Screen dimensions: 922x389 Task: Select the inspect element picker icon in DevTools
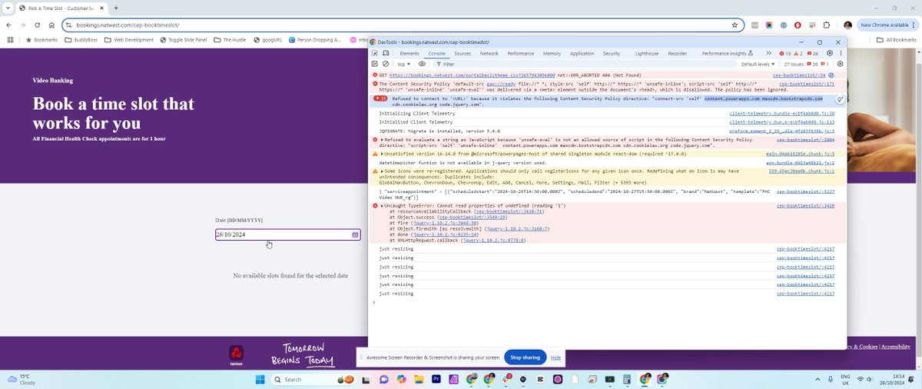(x=375, y=53)
